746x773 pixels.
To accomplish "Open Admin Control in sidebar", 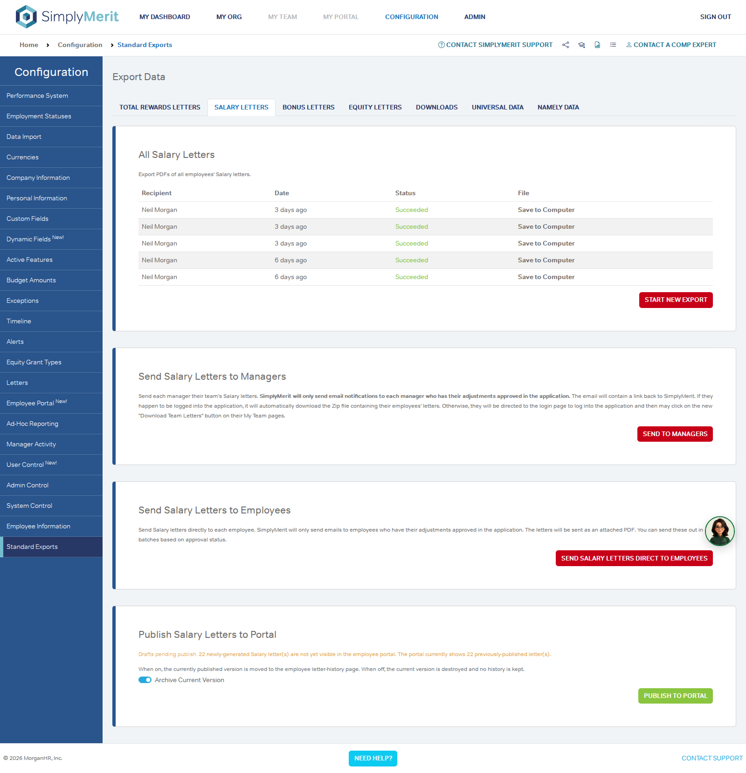I will pyautogui.click(x=51, y=485).
